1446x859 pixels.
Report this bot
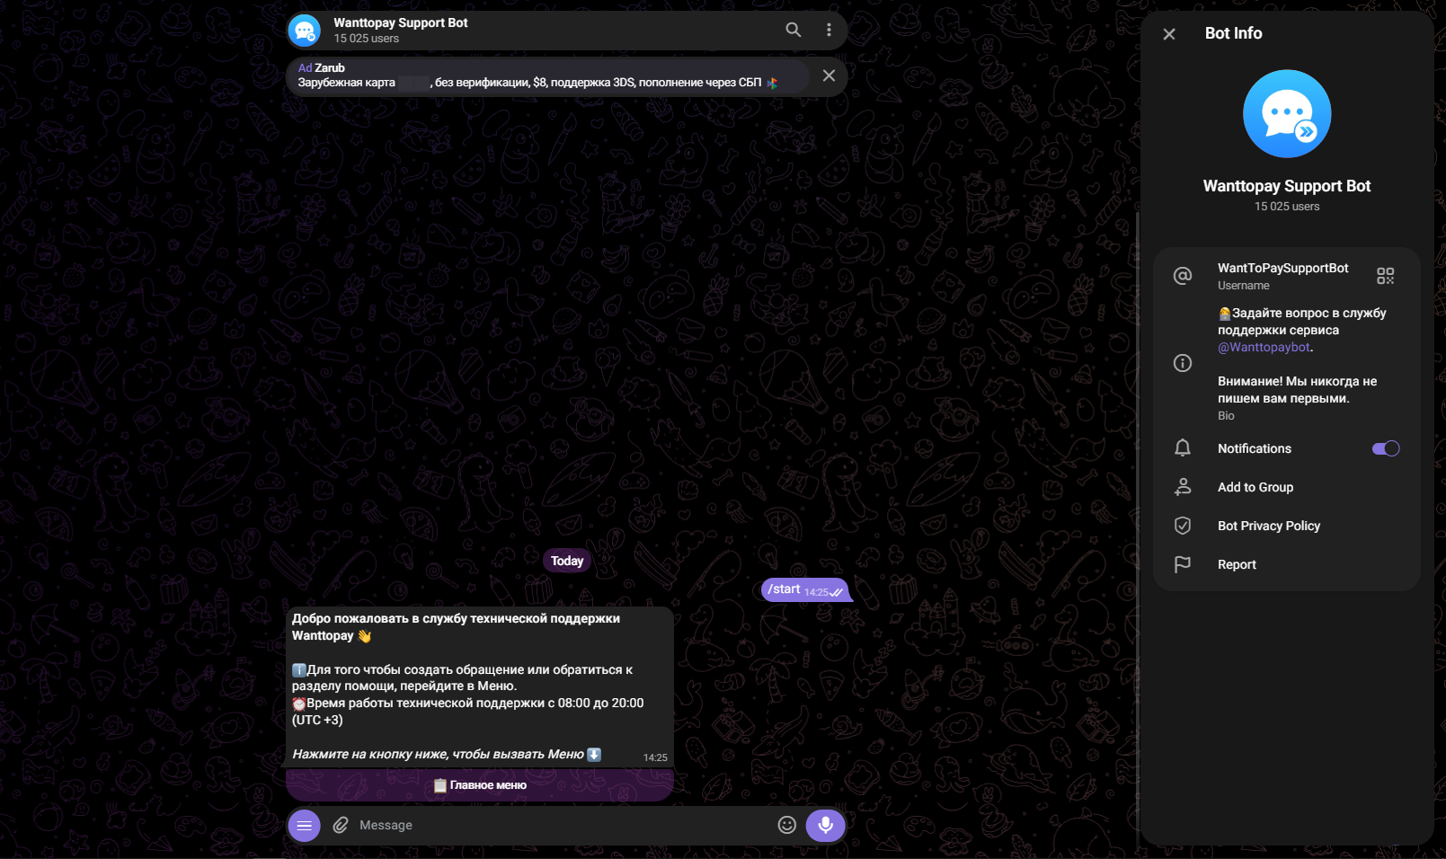[1287, 564]
